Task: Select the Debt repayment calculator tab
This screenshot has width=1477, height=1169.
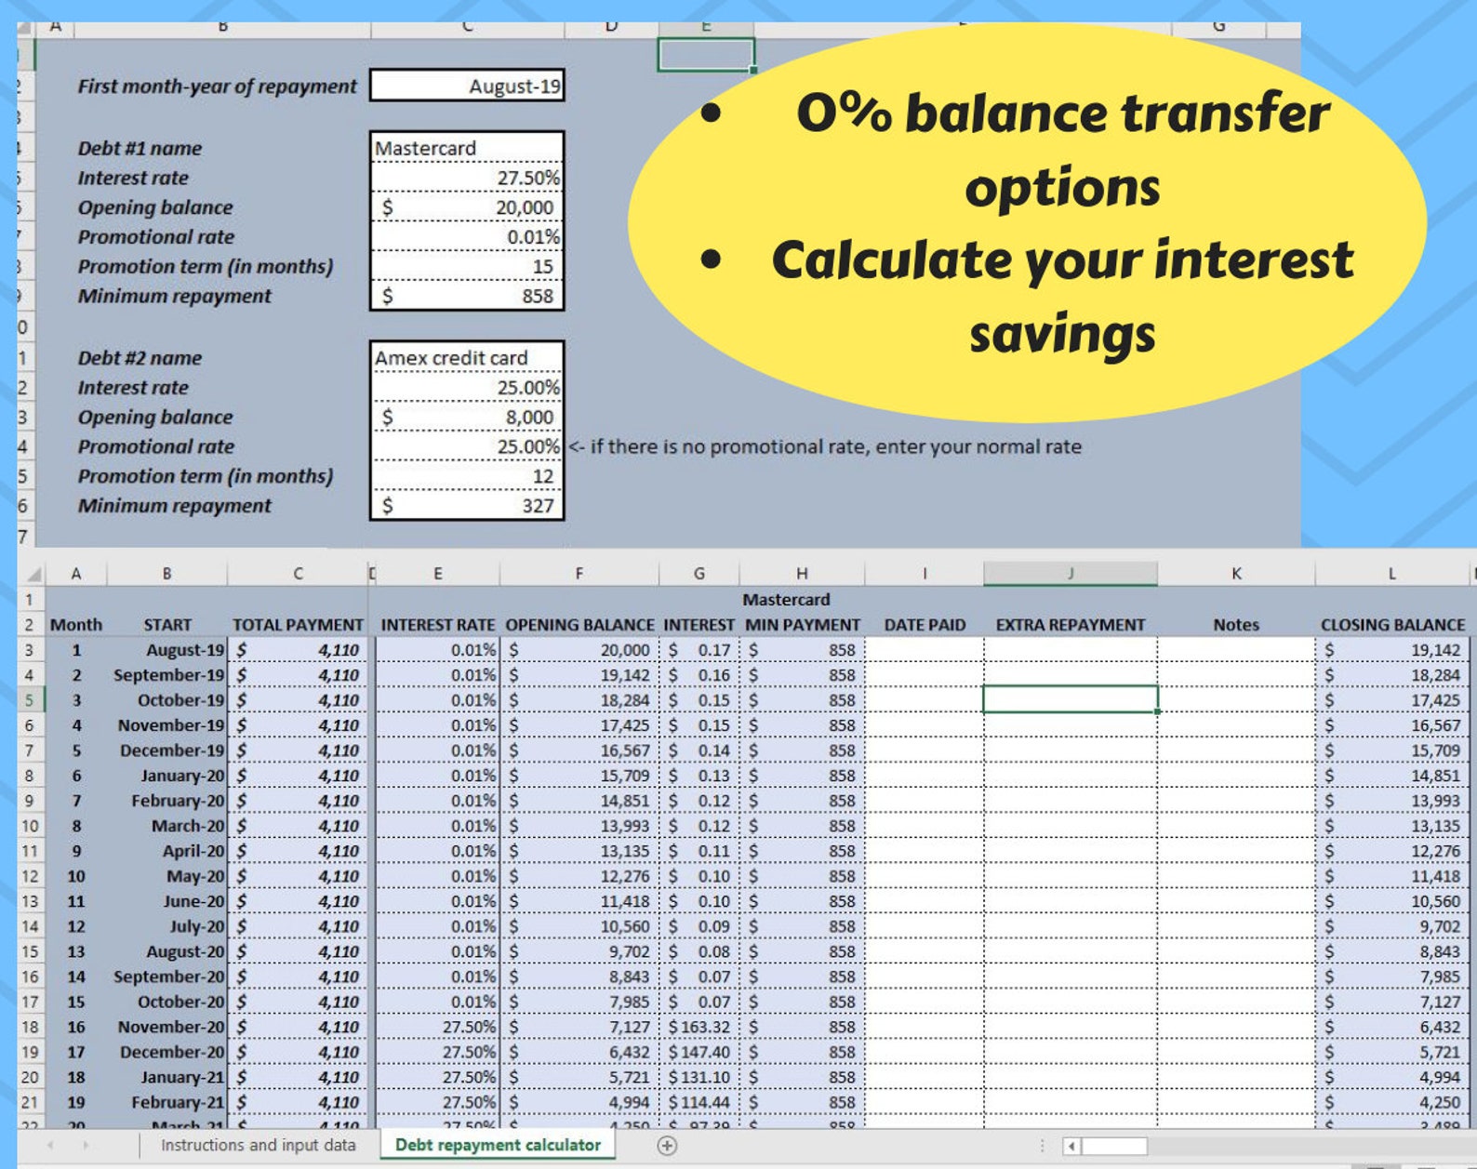Action: pos(498,1145)
